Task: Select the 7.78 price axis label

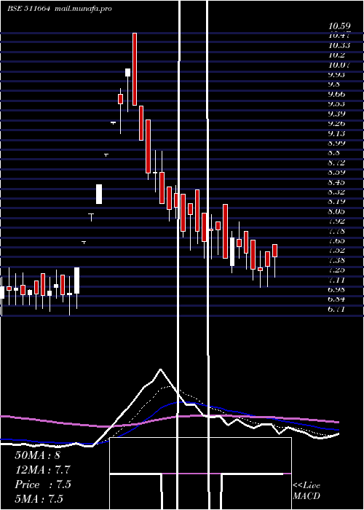Action: 336,231
